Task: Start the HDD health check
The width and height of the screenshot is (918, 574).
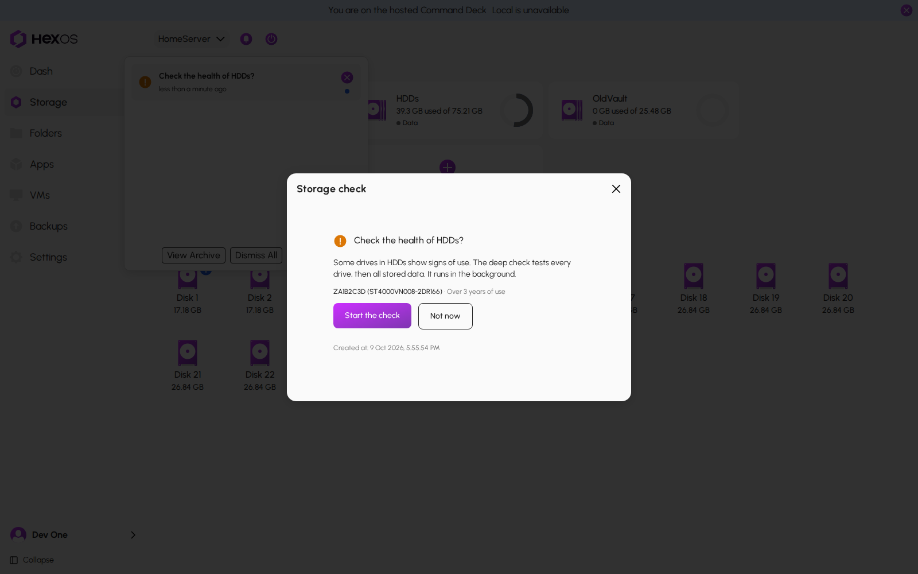Action: pyautogui.click(x=372, y=316)
